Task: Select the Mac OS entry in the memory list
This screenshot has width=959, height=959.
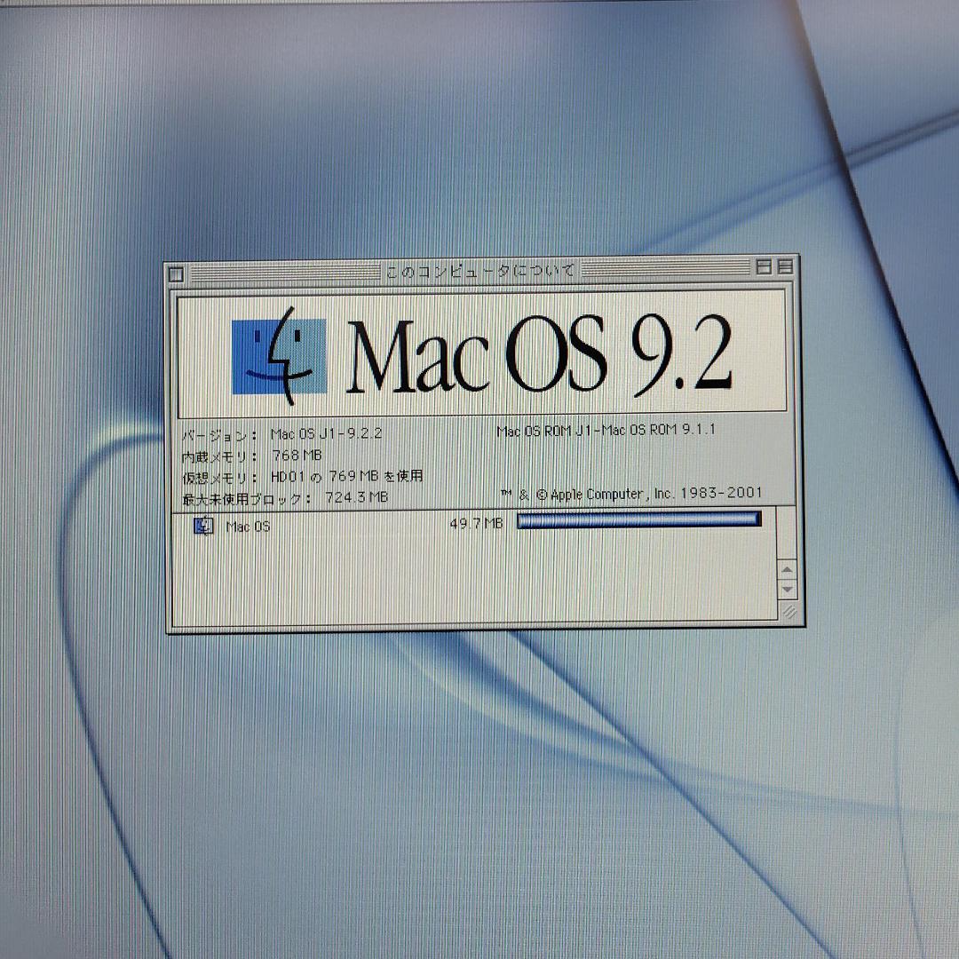Action: click(x=249, y=524)
